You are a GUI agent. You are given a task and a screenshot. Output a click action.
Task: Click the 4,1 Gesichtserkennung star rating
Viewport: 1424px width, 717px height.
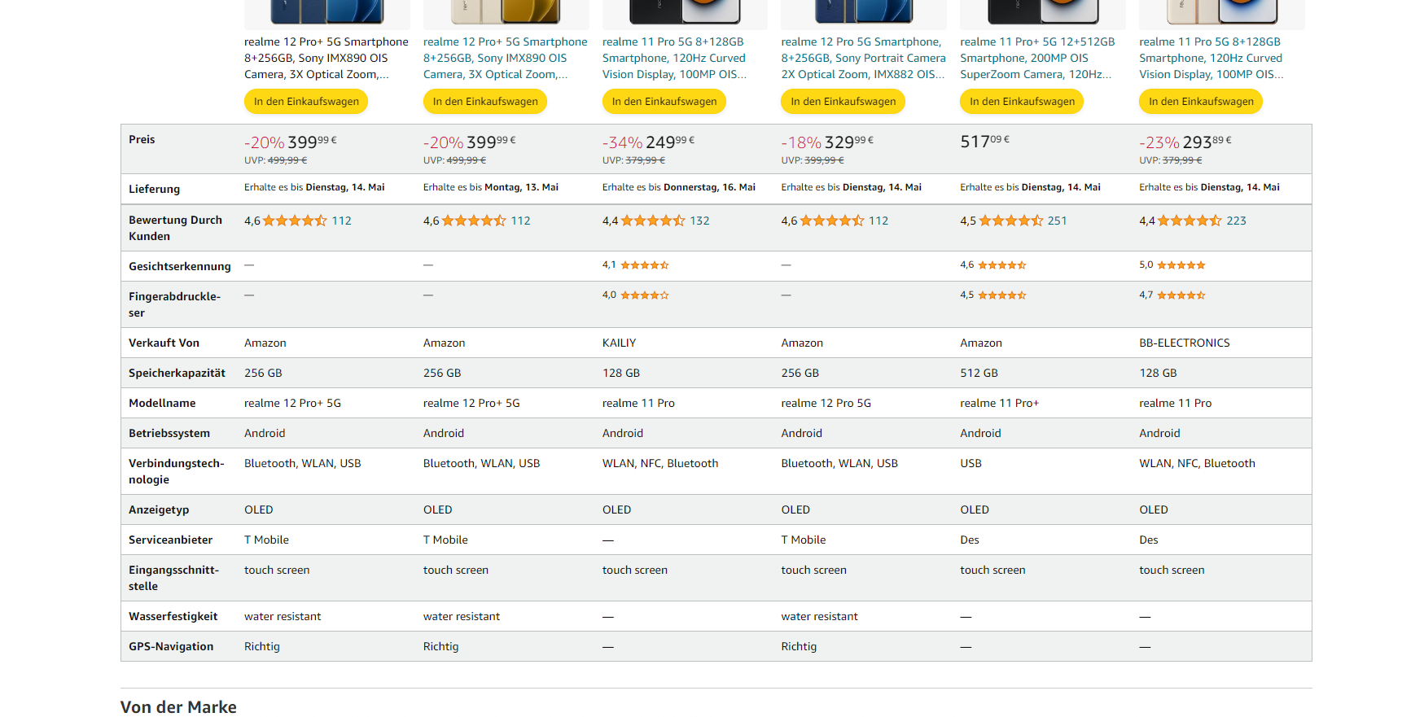point(645,265)
